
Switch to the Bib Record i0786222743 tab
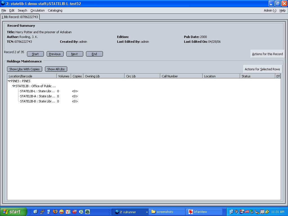20,17
